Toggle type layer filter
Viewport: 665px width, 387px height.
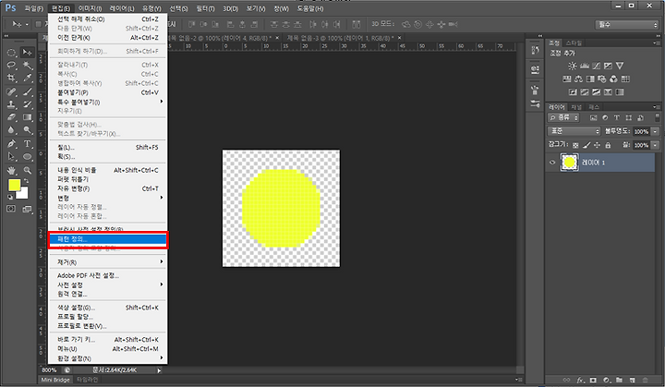click(x=617, y=117)
